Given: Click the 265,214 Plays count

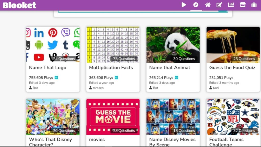Looking at the screenshot, I should tap(161, 78).
